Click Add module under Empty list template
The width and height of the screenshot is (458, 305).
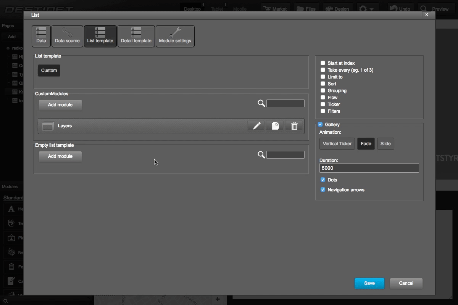pyautogui.click(x=60, y=156)
